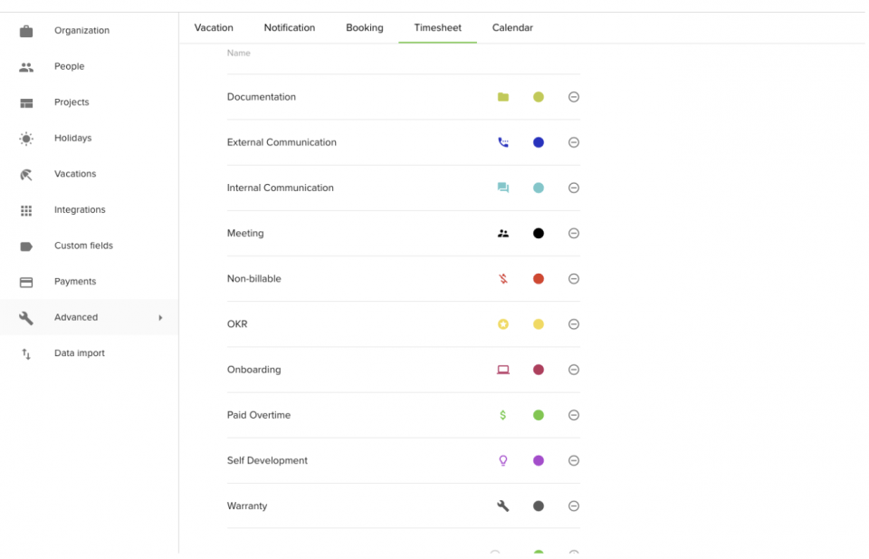Click the Payments card icon
869x559 pixels.
click(26, 283)
